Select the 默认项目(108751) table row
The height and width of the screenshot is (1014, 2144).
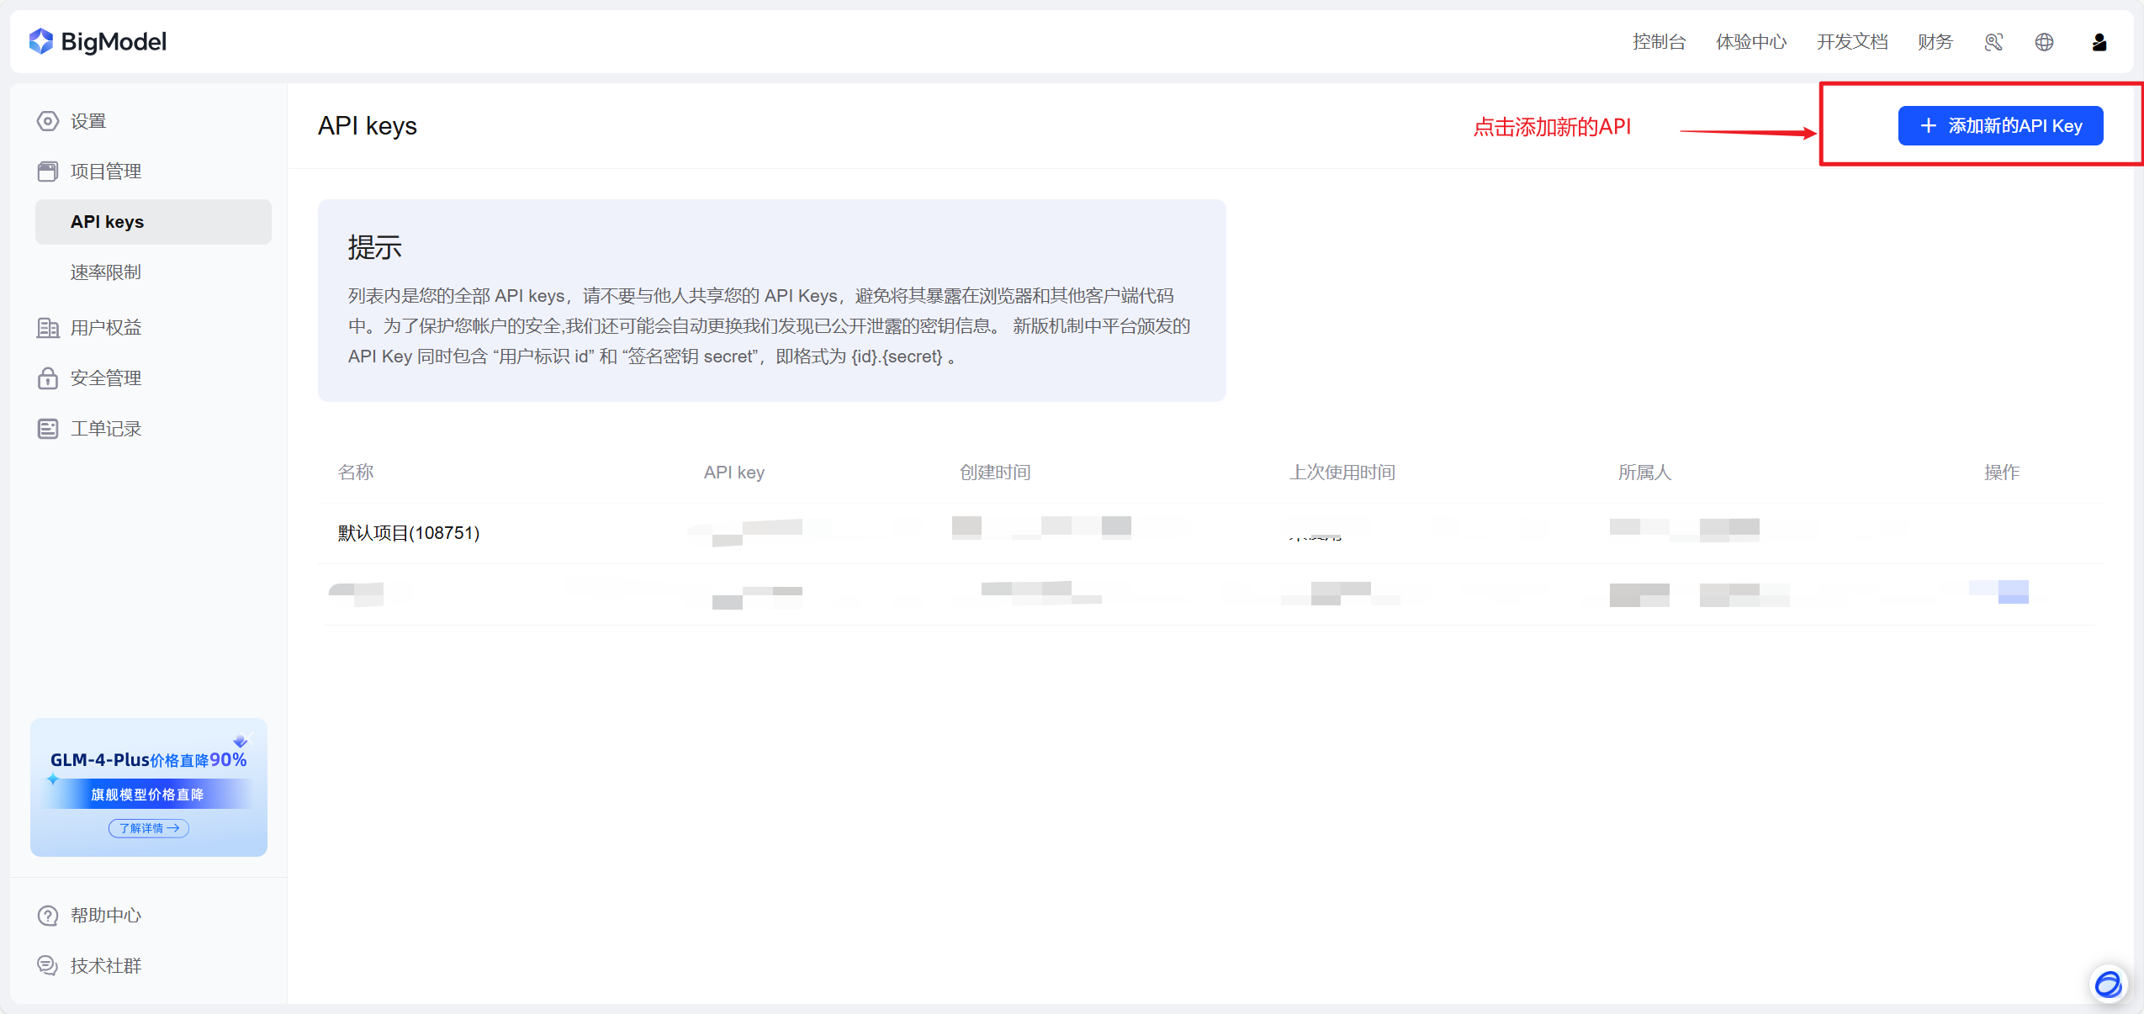click(x=409, y=533)
